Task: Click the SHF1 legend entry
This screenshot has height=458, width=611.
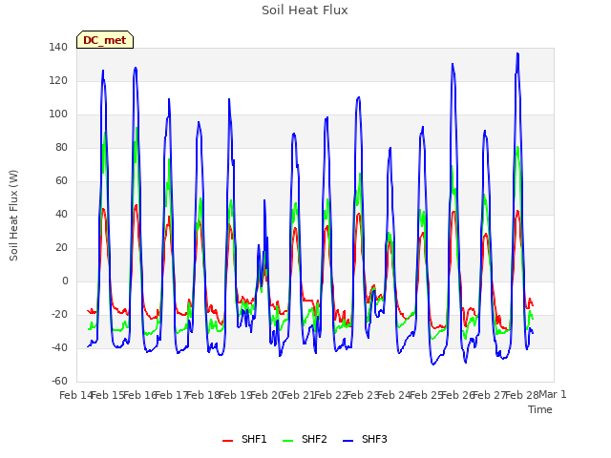Action: 244,440
